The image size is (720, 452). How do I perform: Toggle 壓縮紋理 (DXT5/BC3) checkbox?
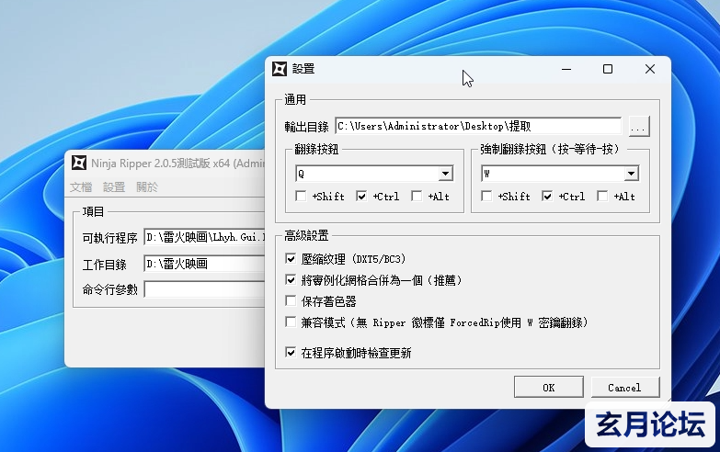click(x=291, y=259)
